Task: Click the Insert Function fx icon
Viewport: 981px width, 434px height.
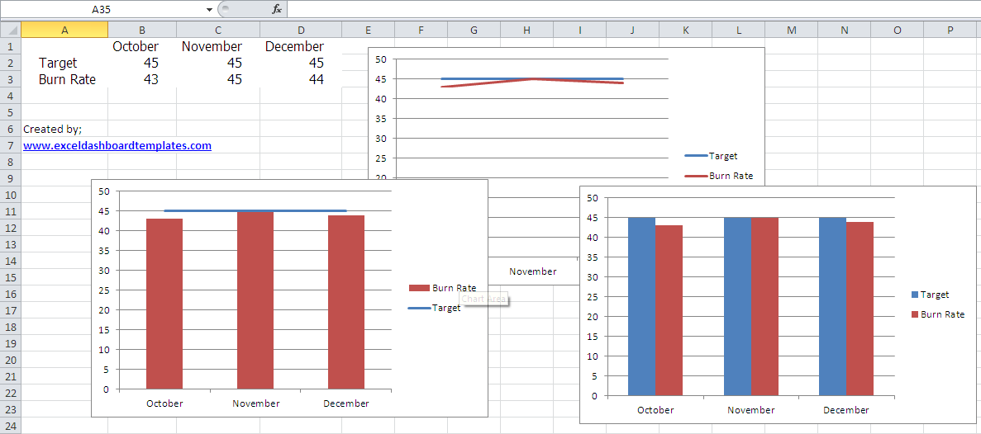Action: click(276, 9)
